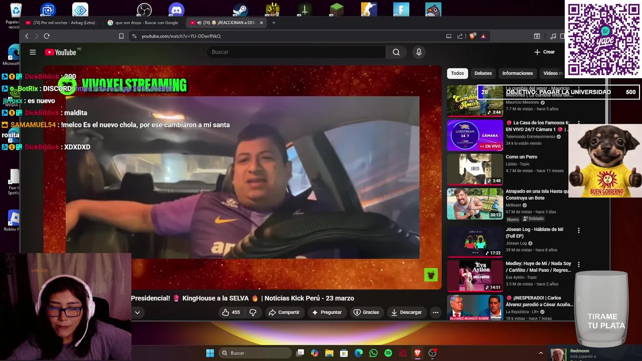Open the Carlos Álvarez parody video title
The height and width of the screenshot is (361, 642).
point(539,301)
